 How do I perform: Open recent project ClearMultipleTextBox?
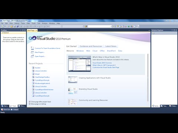pyautogui.click(x=42, y=77)
